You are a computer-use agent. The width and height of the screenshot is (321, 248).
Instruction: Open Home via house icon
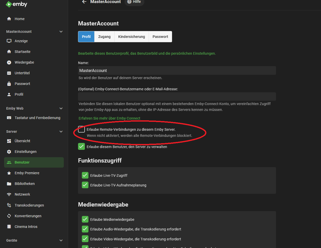[x=9, y=19]
